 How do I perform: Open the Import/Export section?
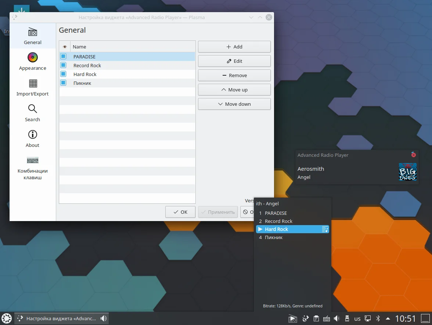point(32,87)
